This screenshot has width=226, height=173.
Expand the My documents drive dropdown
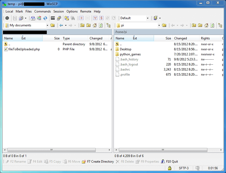[x=47, y=25]
